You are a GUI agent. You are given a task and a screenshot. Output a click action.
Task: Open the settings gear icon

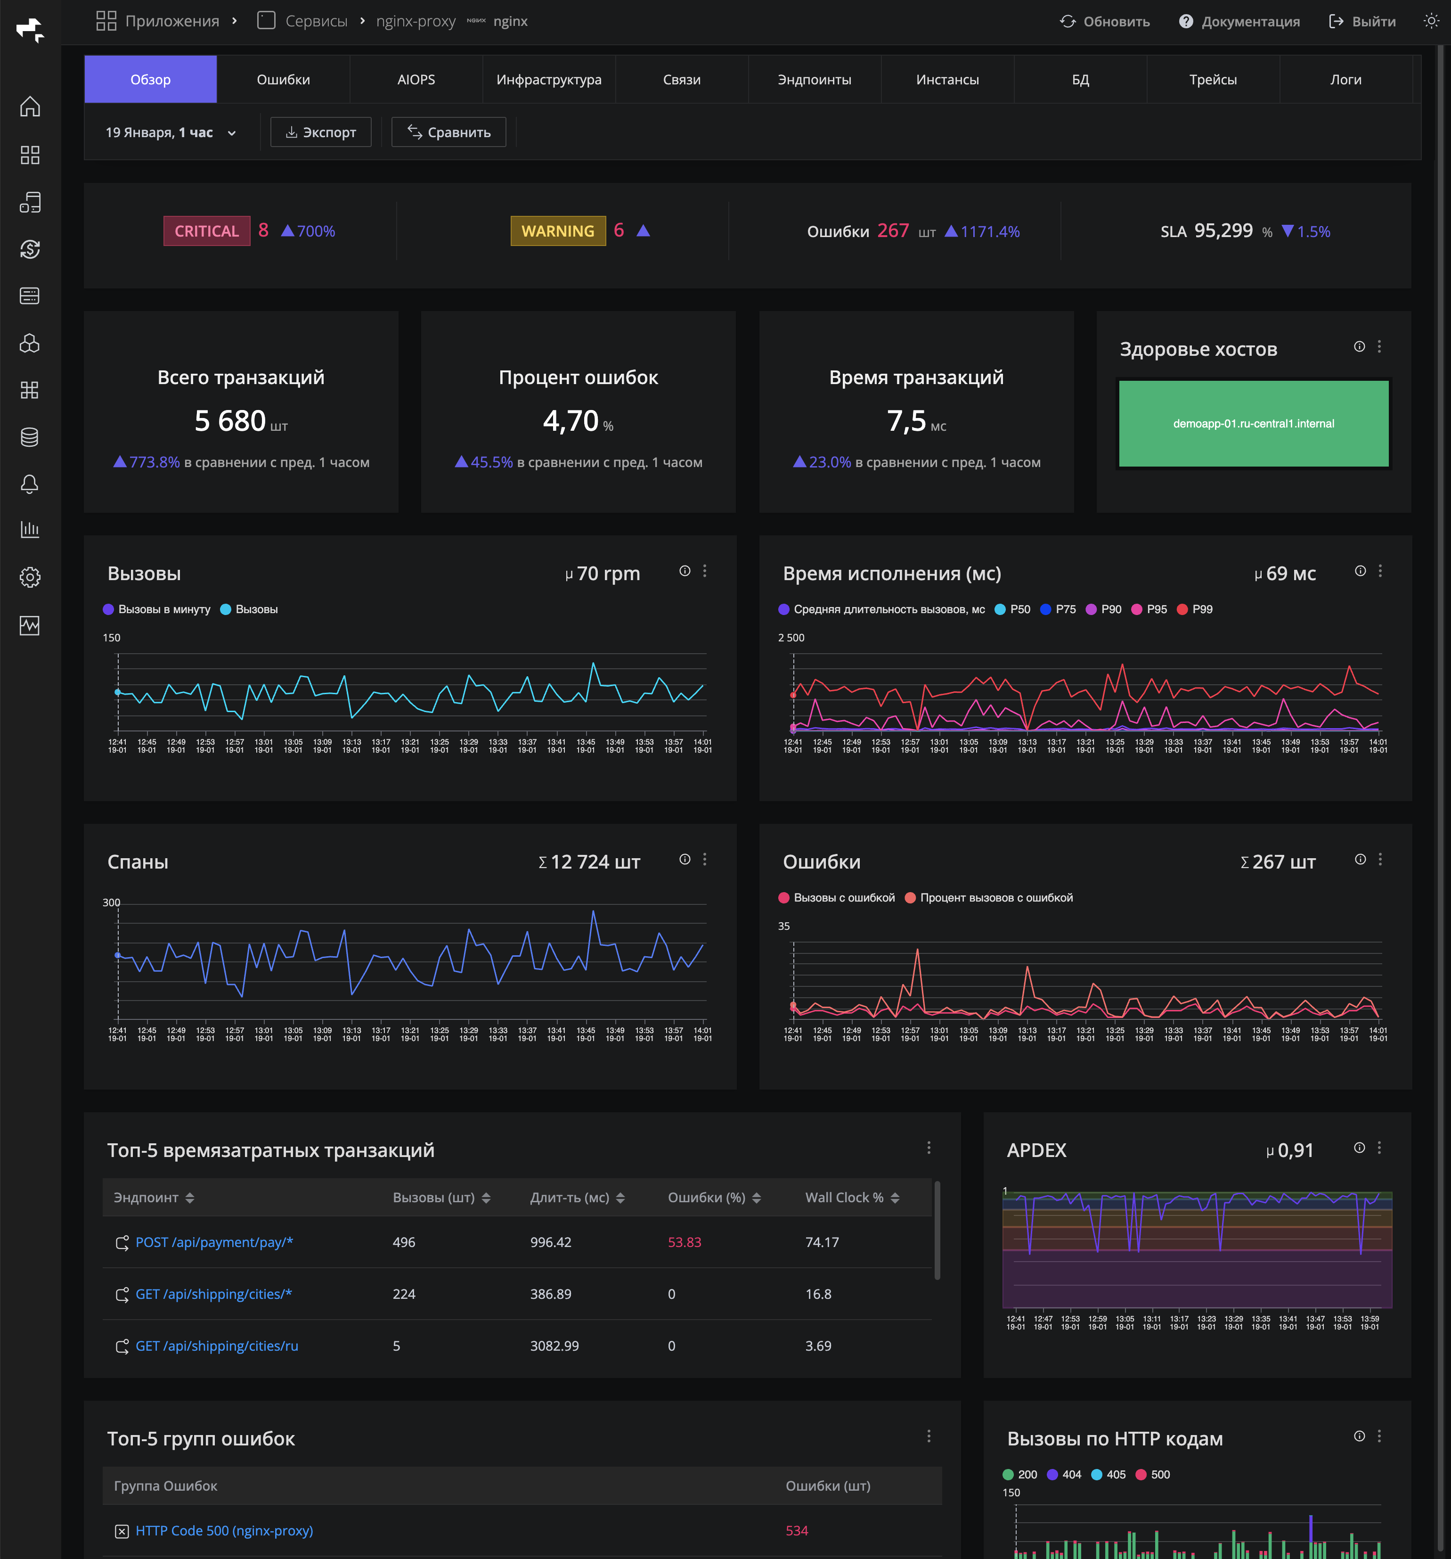click(x=30, y=577)
